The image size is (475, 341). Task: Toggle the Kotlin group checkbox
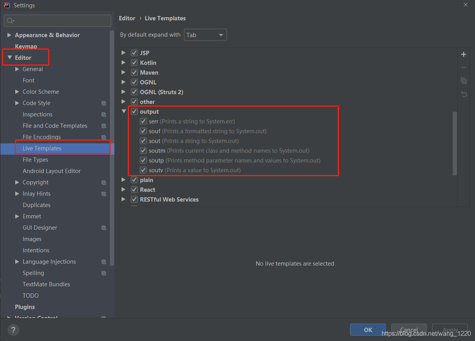pos(134,62)
